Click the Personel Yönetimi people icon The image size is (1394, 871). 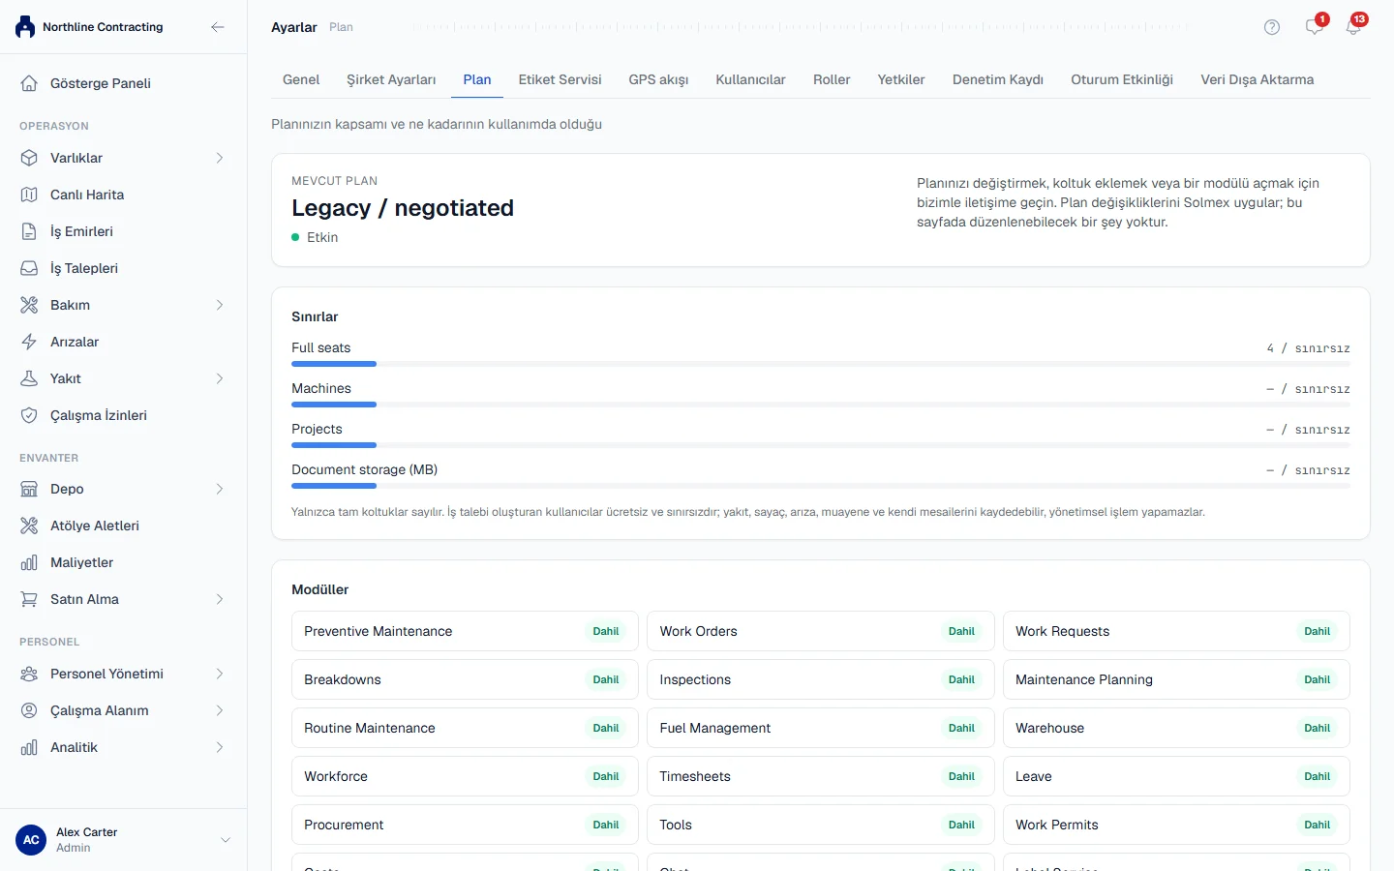pos(29,674)
